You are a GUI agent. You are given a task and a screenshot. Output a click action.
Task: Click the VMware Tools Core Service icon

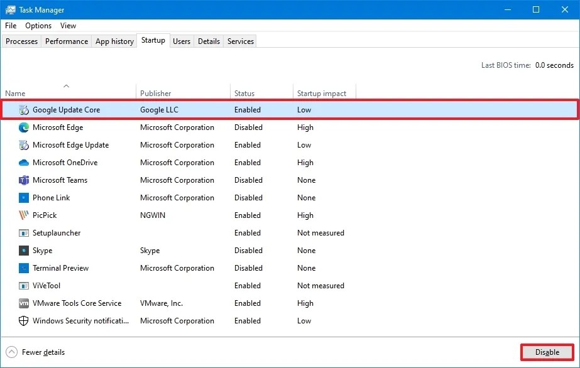click(x=24, y=303)
